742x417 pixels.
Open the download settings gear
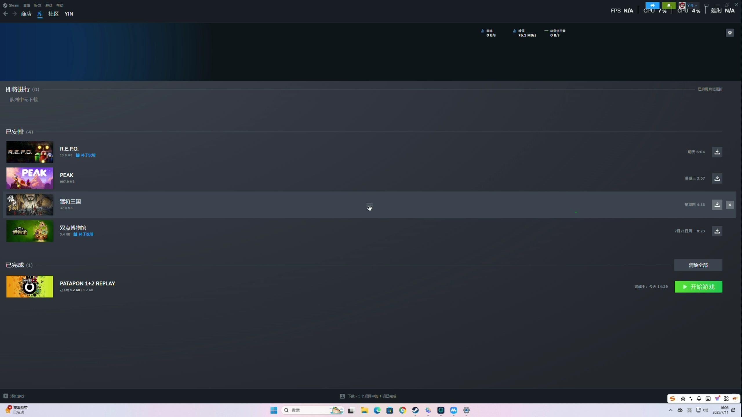(730, 33)
